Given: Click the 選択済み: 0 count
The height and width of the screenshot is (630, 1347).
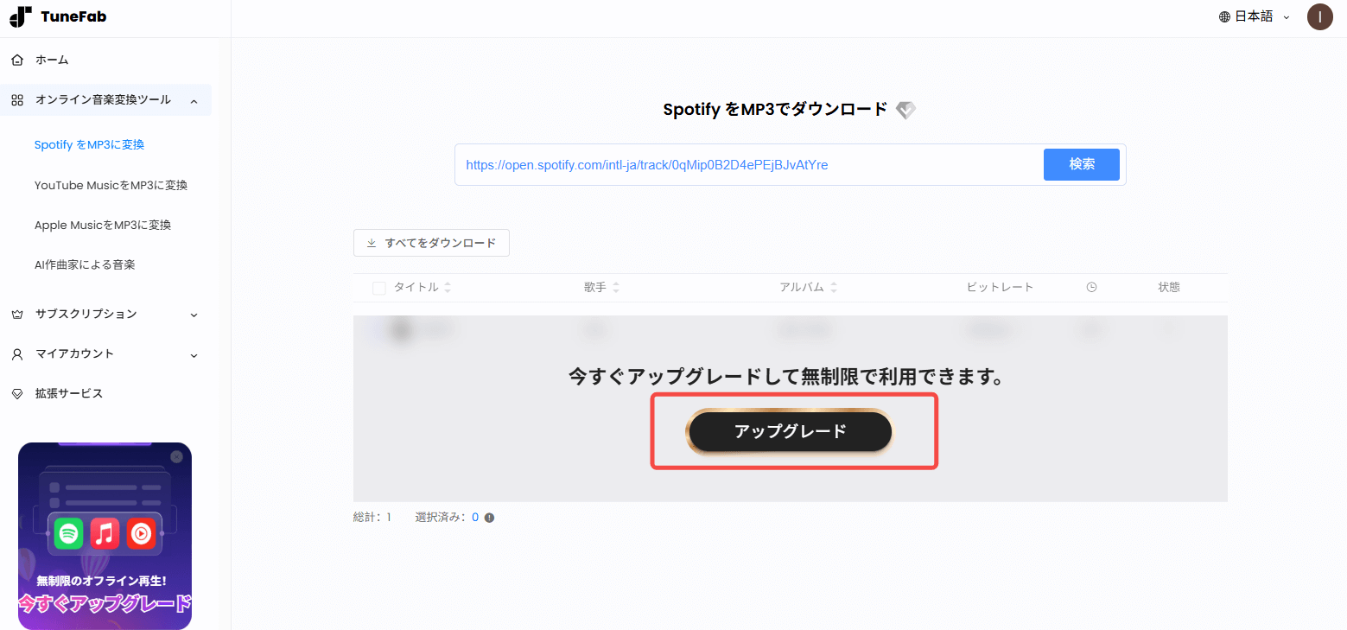Looking at the screenshot, I should pos(447,518).
